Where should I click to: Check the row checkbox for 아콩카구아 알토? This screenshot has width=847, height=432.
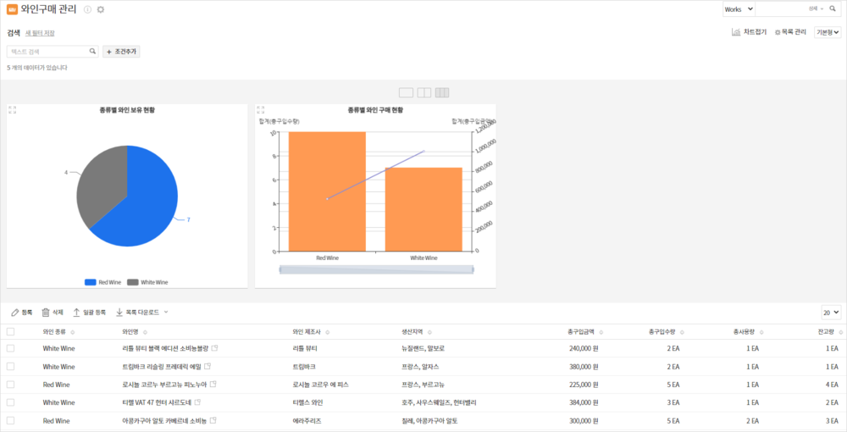(x=10, y=421)
